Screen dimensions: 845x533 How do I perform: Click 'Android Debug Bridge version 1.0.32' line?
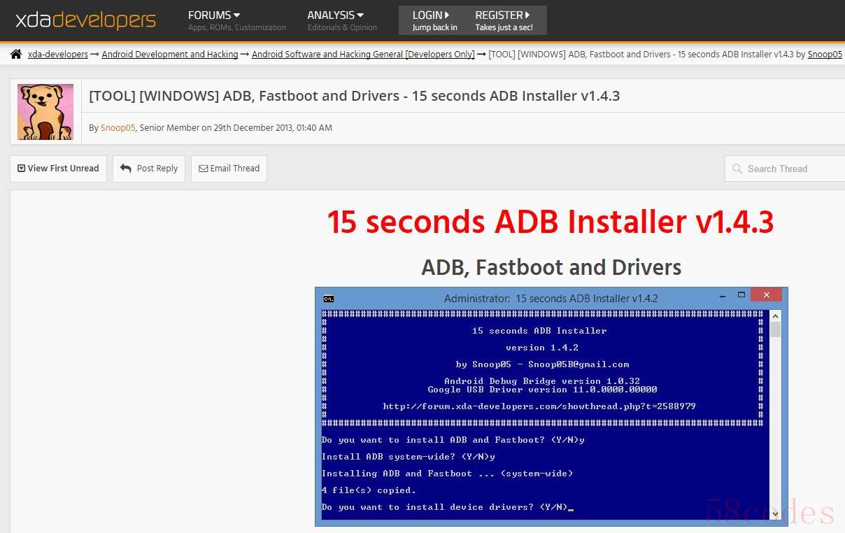542,381
